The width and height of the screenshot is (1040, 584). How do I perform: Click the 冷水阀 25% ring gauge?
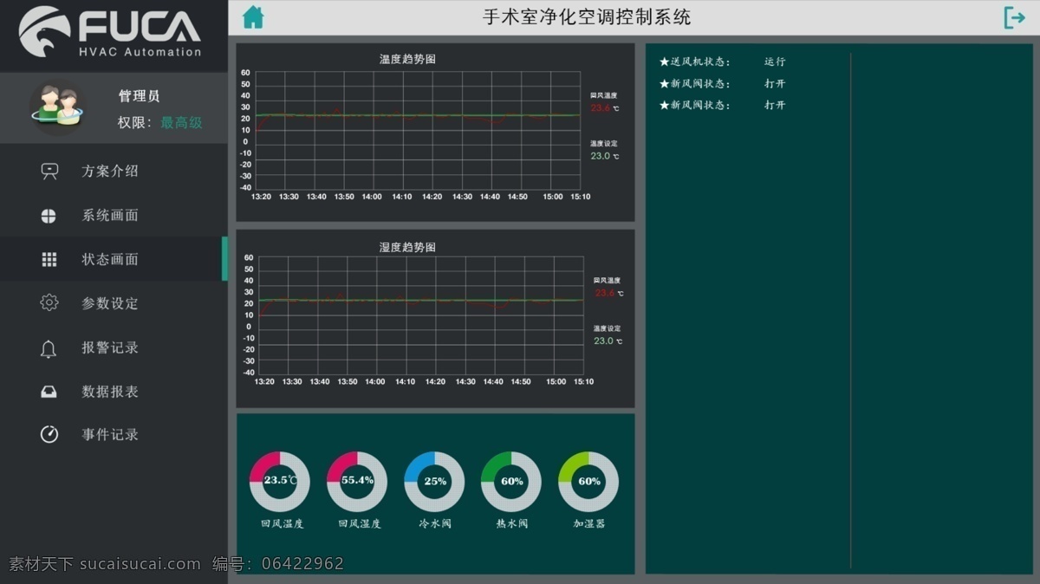coord(434,481)
